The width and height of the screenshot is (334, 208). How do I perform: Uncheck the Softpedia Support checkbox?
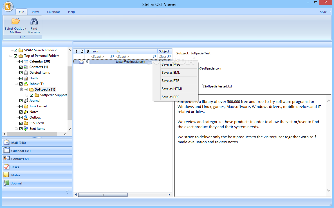(x=32, y=95)
